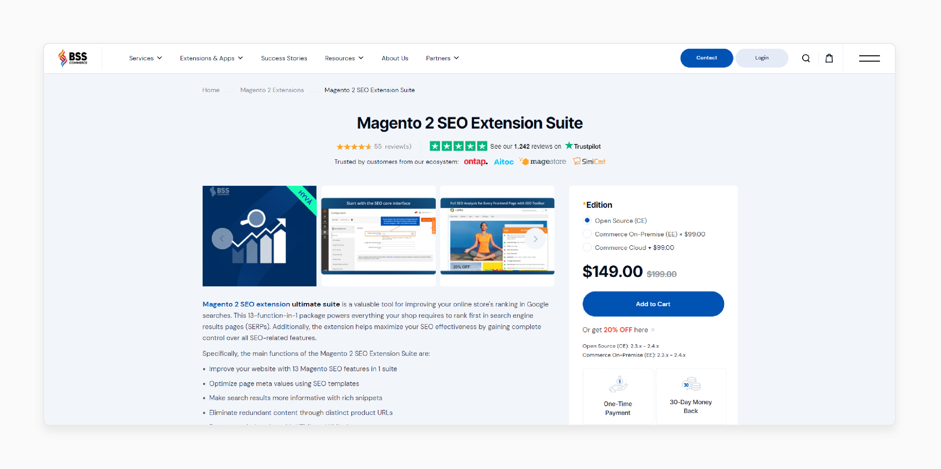The height and width of the screenshot is (469, 941).
Task: Go to Magento 2 Extensions breadcrumb
Action: tap(272, 90)
